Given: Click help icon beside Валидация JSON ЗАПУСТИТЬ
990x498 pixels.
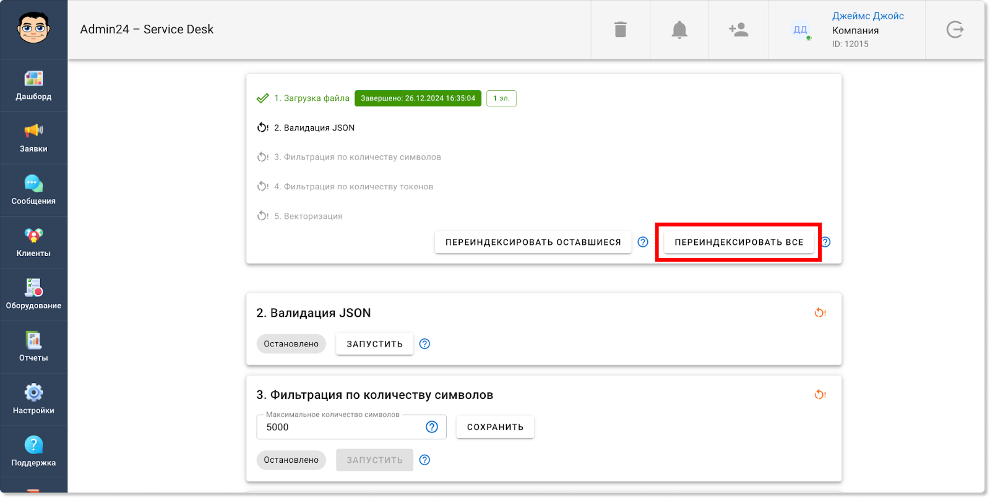Looking at the screenshot, I should coord(424,344).
